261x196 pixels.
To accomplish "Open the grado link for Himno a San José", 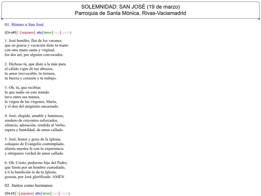I will click(66, 32).
